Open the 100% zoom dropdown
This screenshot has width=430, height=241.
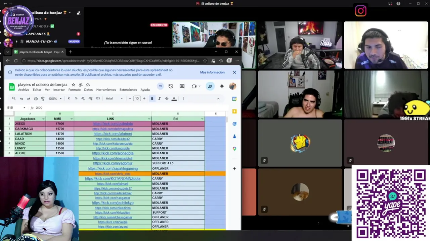coord(55,98)
